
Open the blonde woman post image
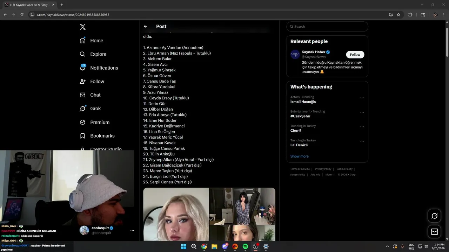176,214
